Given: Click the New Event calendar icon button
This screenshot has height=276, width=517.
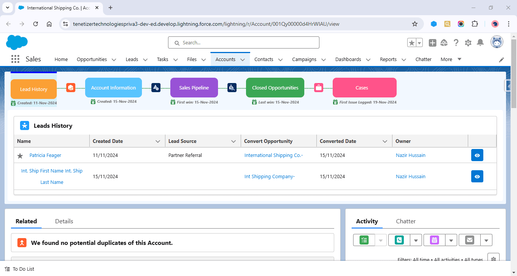Looking at the screenshot, I should coord(434,240).
